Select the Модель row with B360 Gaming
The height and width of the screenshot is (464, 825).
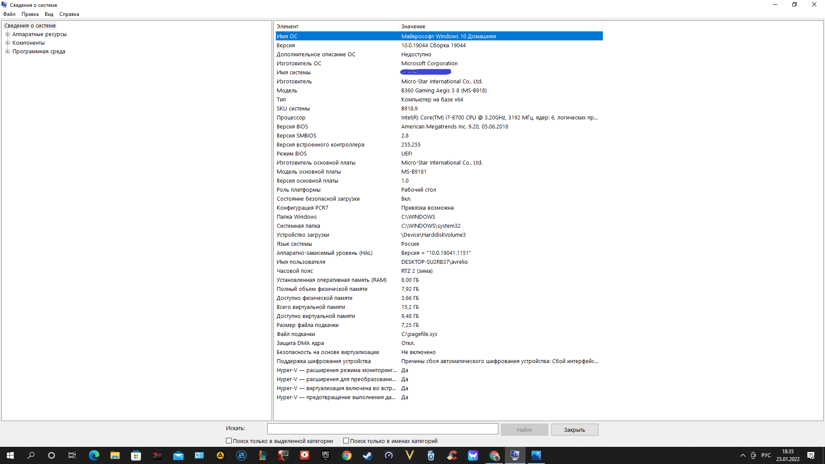click(x=439, y=90)
